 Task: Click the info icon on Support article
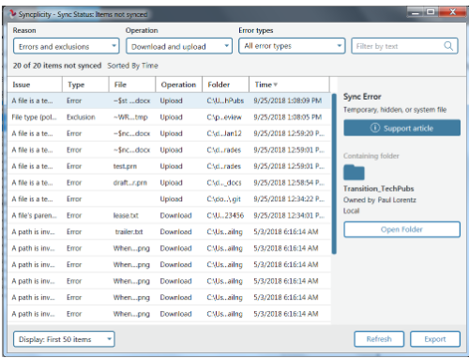click(x=374, y=128)
